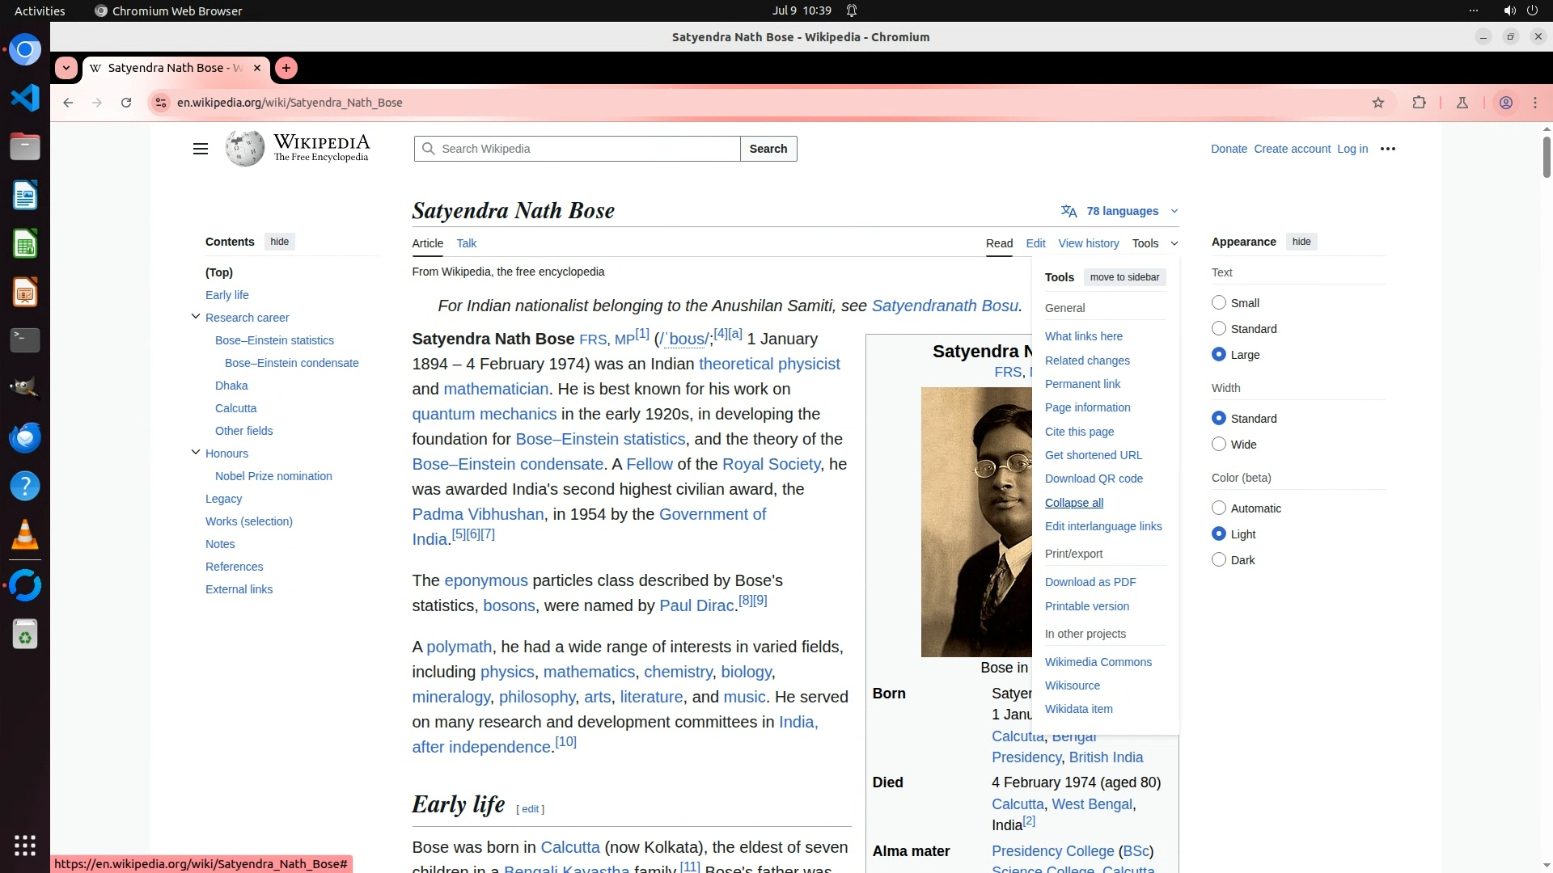Choose the Wide width option
This screenshot has width=1553, height=873.
[x=1219, y=444]
